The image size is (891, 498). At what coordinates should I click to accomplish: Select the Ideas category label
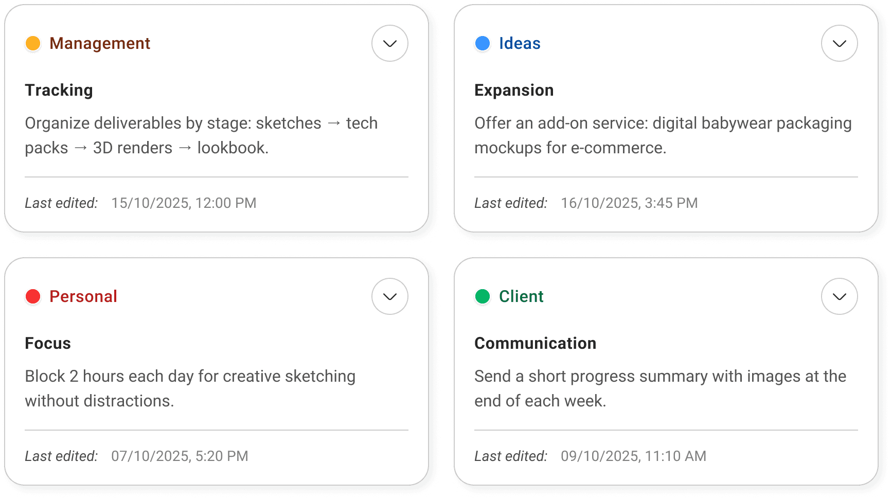pos(520,43)
